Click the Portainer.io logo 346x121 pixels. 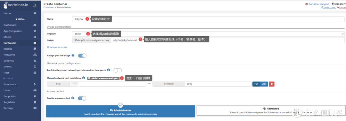(16, 5)
